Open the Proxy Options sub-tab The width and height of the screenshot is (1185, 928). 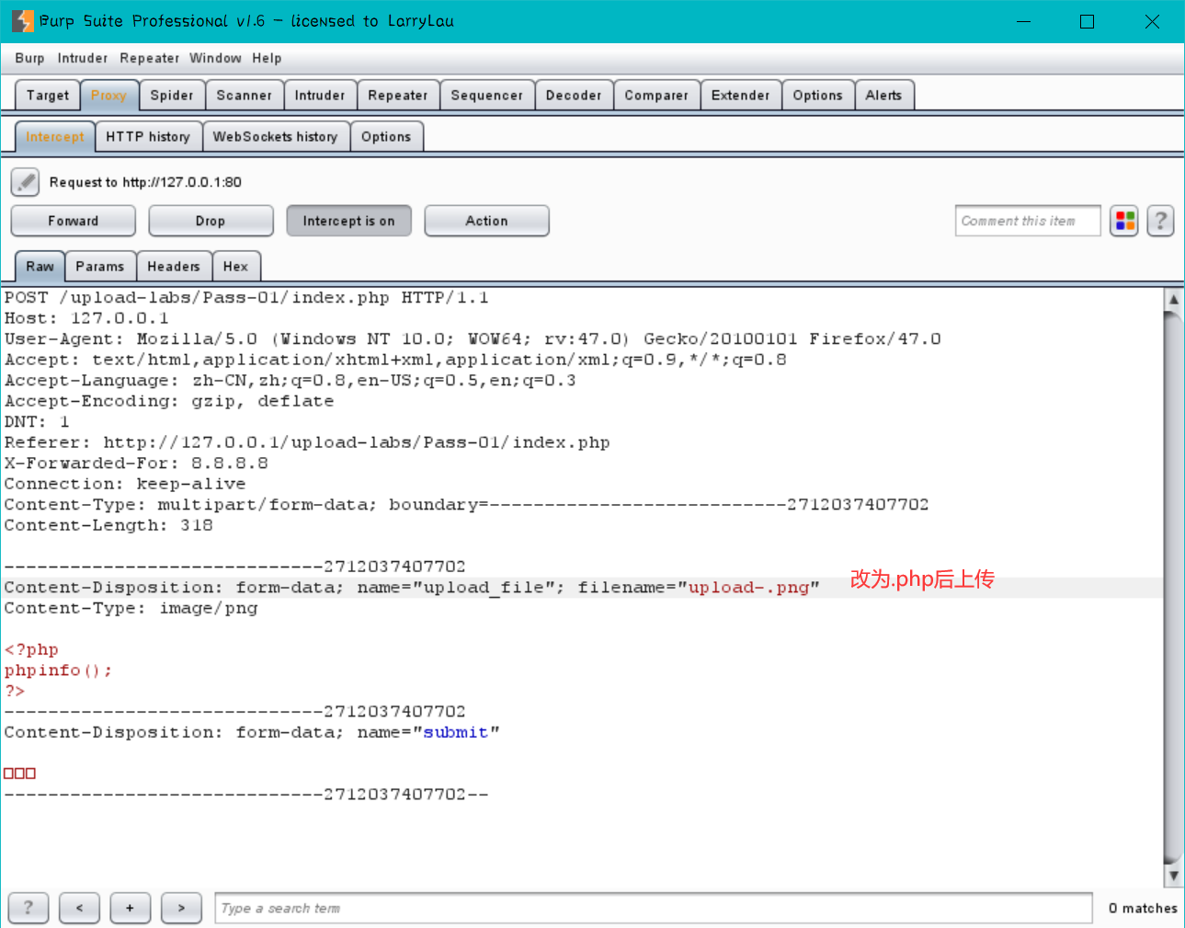point(386,137)
